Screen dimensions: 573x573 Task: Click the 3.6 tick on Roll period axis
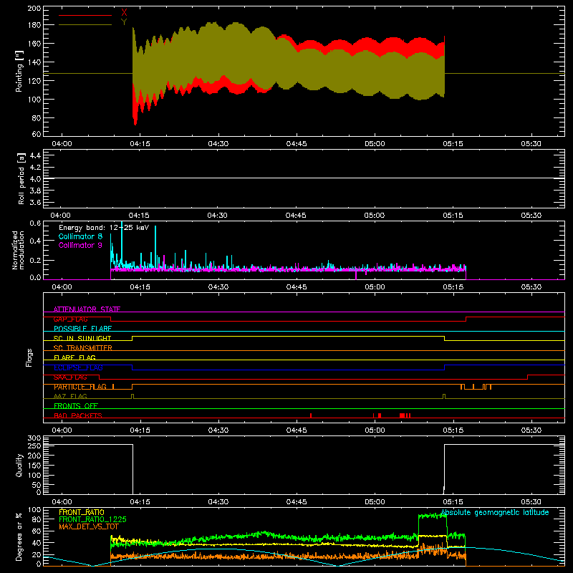(35, 202)
